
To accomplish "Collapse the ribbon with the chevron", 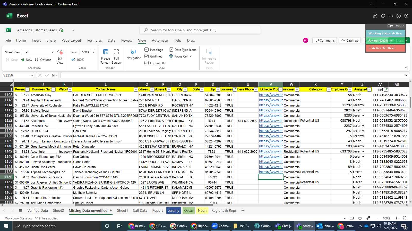I will (x=406, y=68).
